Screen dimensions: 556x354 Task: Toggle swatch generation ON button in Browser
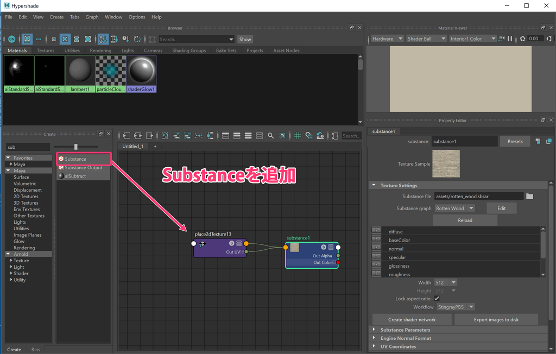click(x=12, y=39)
